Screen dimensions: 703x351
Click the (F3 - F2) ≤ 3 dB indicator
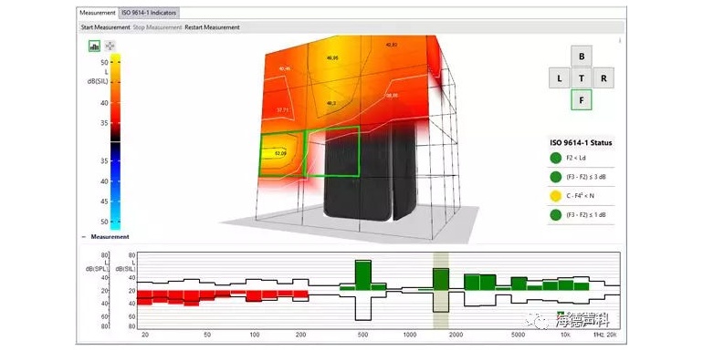555,177
